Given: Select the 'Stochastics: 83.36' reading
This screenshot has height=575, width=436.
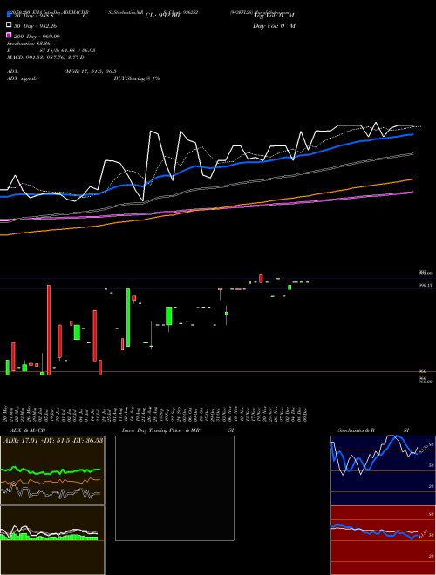Looking at the screenshot, I should click(29, 44).
